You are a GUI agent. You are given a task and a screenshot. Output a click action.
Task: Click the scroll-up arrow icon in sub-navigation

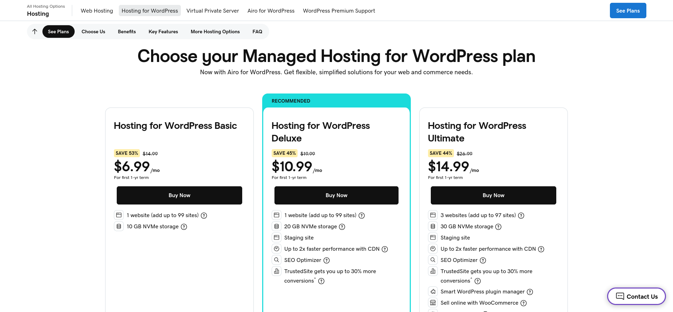click(35, 32)
